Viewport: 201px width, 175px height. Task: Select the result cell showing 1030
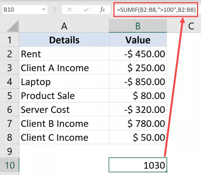pos(138,165)
